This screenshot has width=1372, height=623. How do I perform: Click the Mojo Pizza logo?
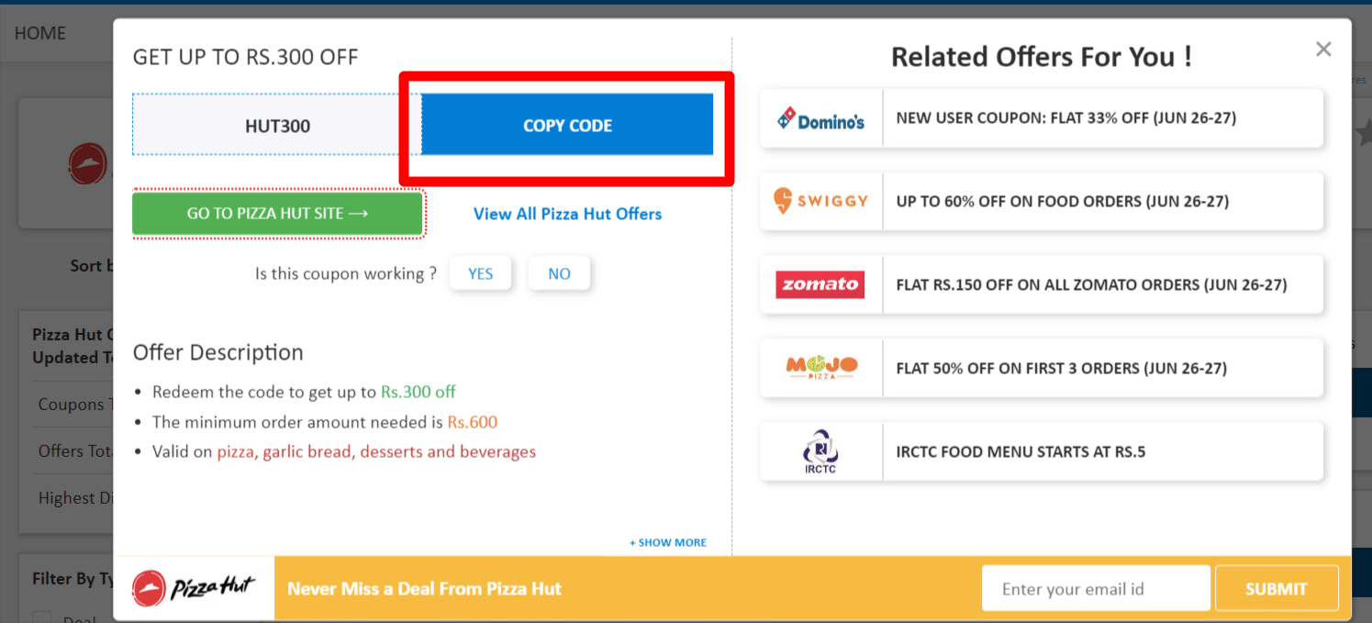(820, 367)
